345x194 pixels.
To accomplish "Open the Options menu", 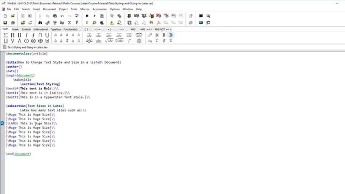I will coord(115,9).
